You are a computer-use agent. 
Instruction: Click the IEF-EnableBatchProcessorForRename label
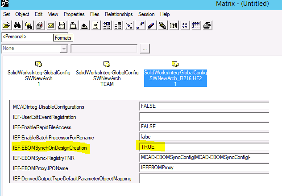[54, 138]
